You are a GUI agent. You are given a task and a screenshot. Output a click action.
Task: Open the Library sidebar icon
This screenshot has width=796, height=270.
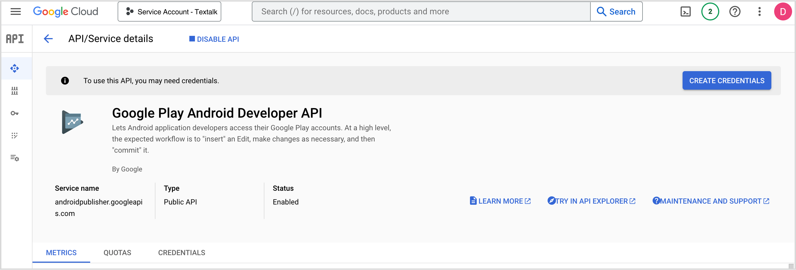15,91
